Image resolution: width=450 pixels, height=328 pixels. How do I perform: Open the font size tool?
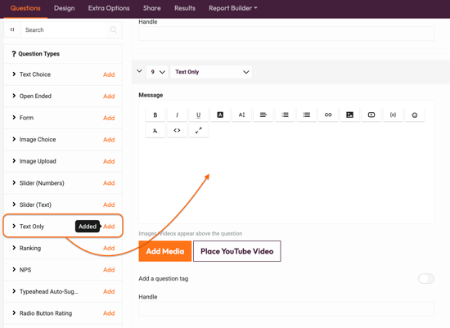point(241,115)
